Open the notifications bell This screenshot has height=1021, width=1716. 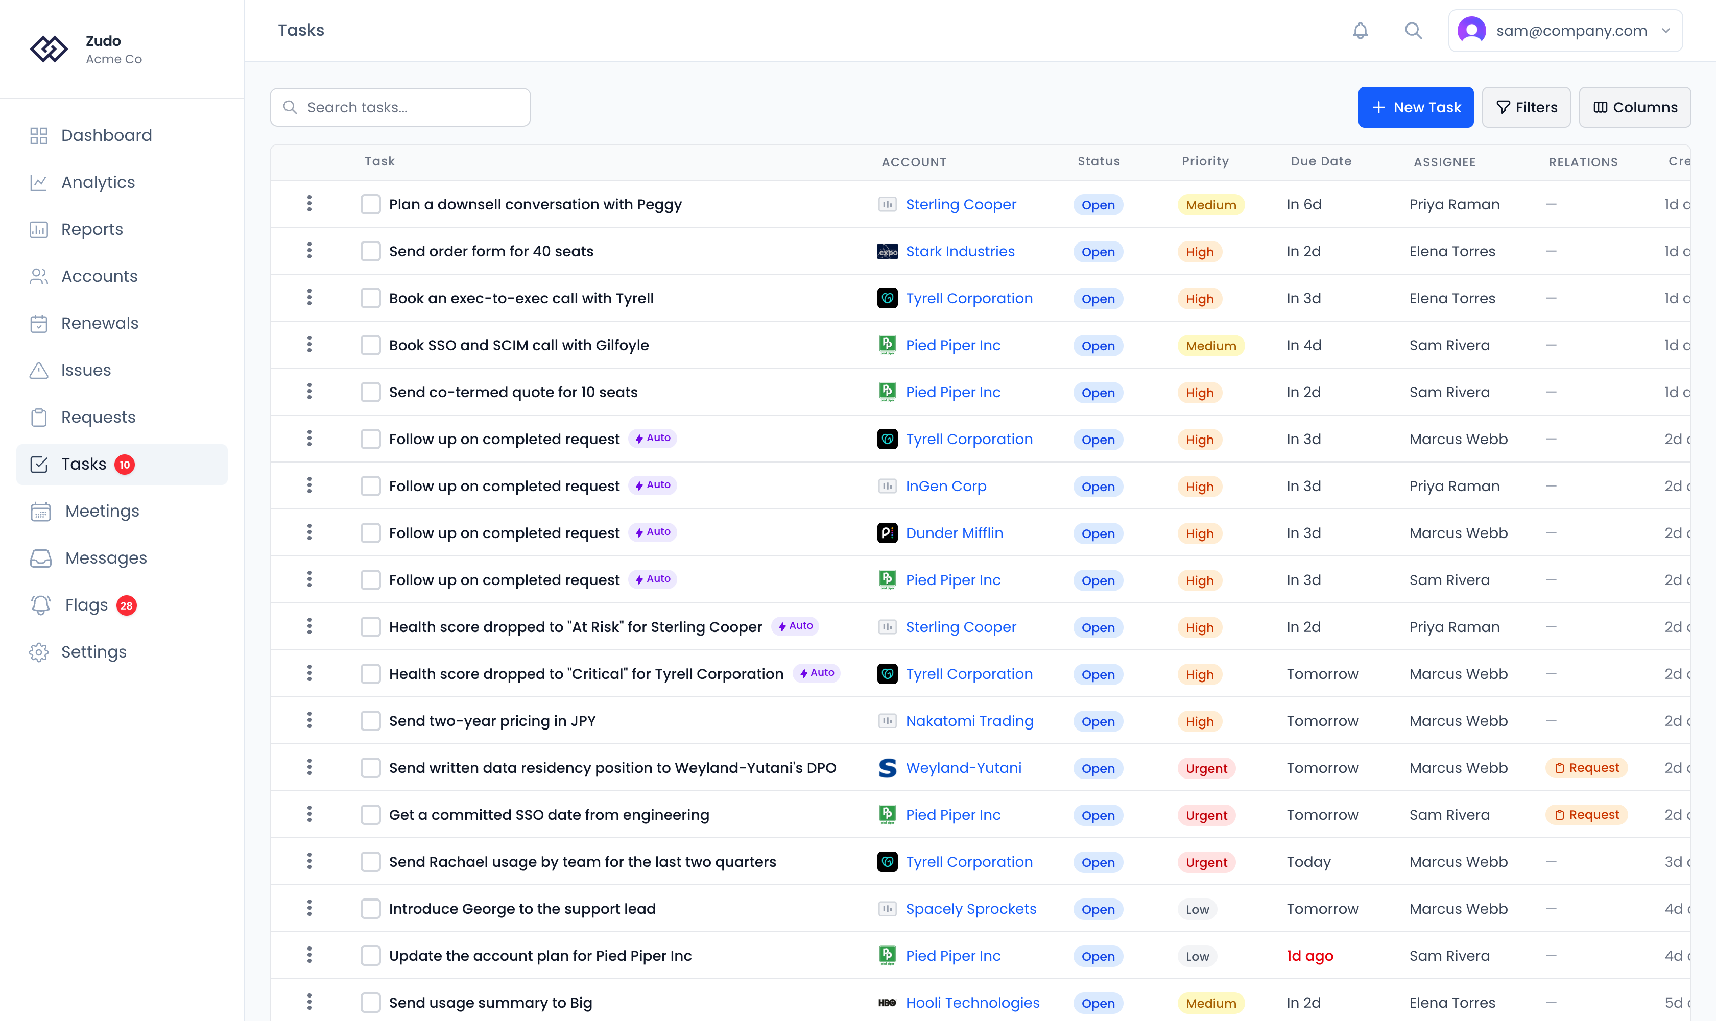click(1360, 30)
